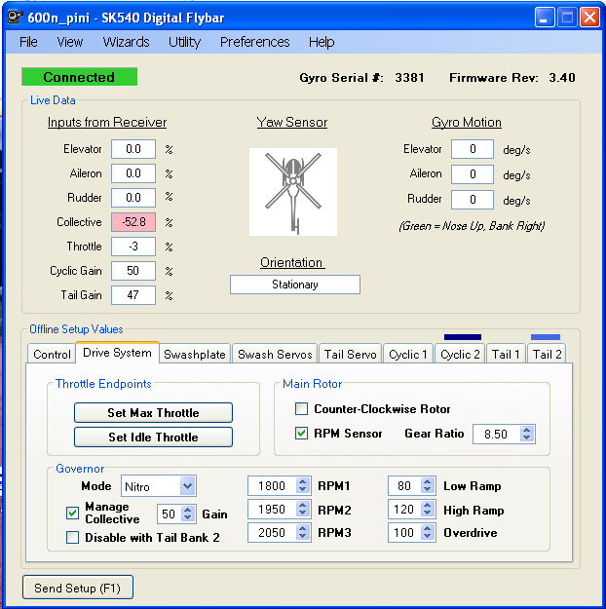
Task: Switch to the Cyclic 2 tab
Action: click(x=460, y=354)
